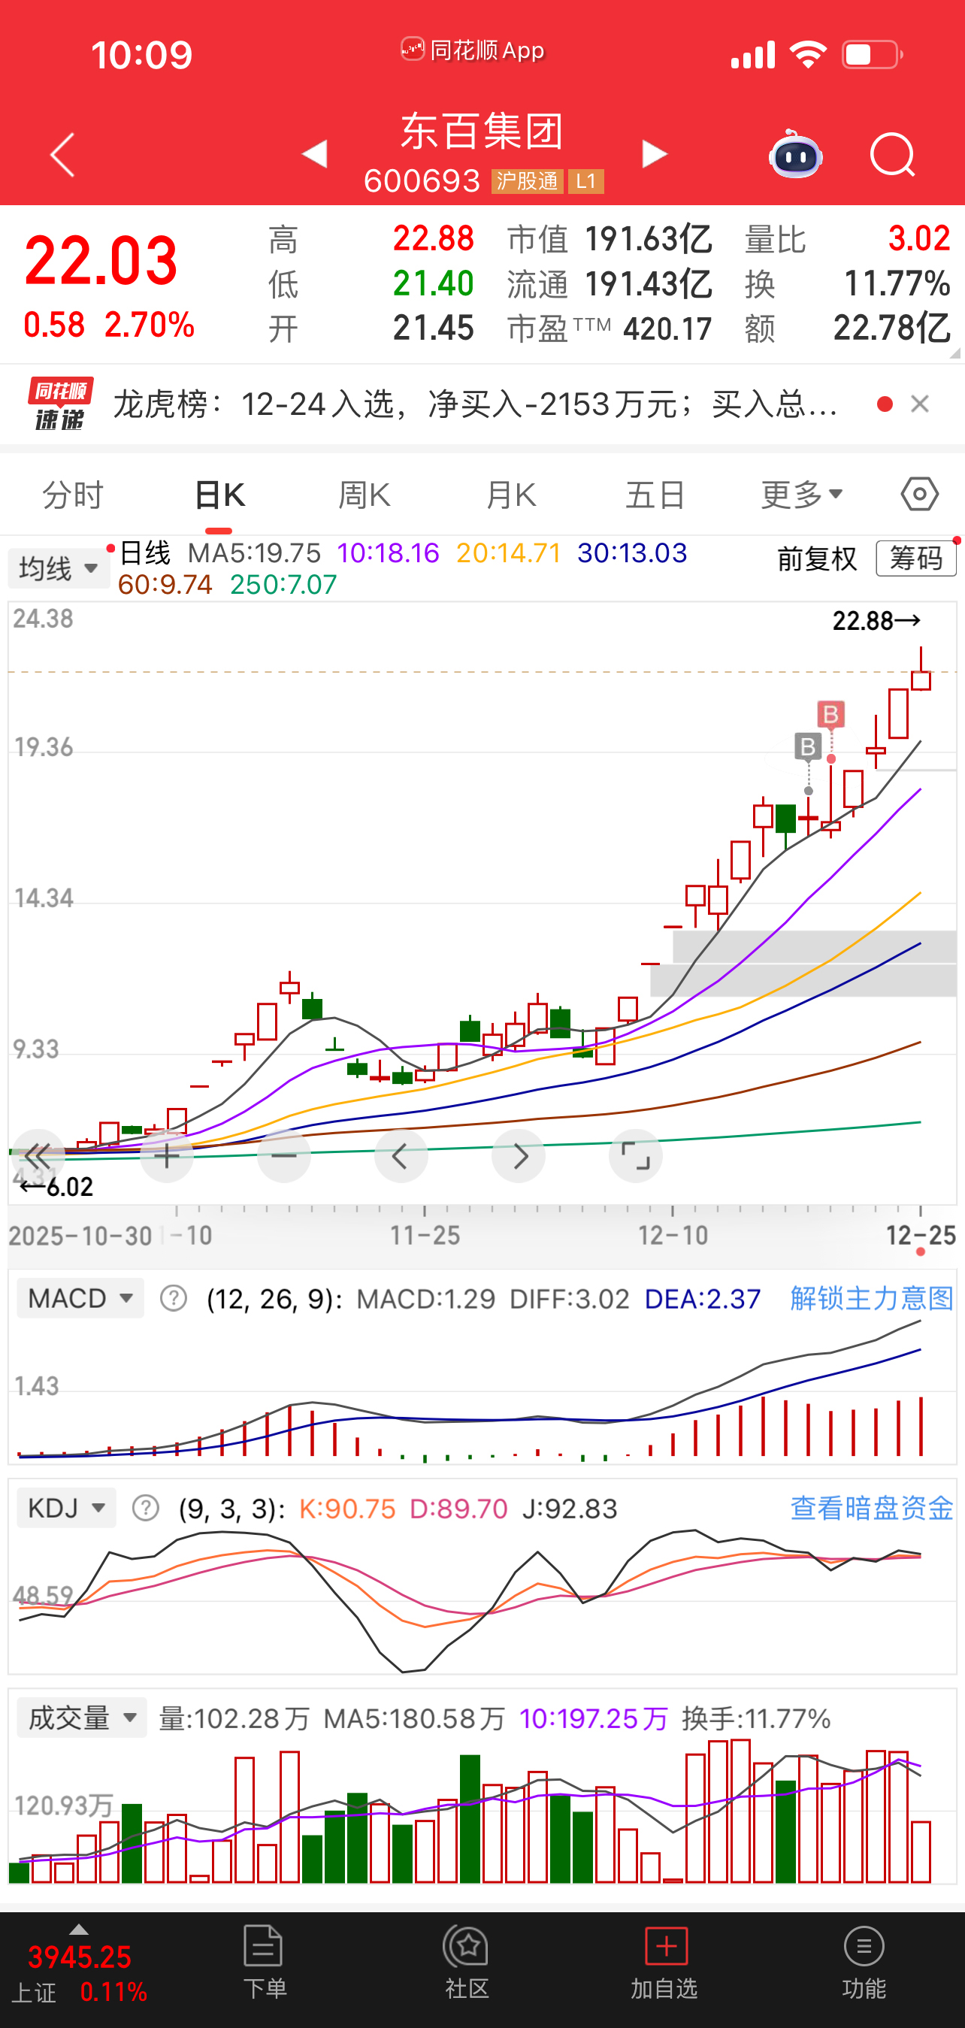Screen dimensions: 965x2028
Task: Tap 6.02 low price annotation
Action: 56,1186
